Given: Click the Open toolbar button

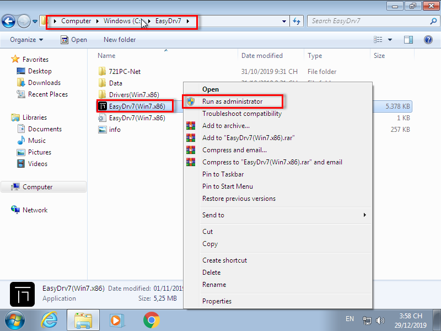Looking at the screenshot, I should pyautogui.click(x=74, y=40).
